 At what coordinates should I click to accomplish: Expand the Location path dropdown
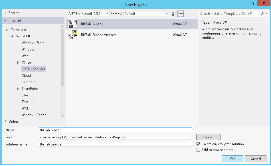tap(190, 137)
